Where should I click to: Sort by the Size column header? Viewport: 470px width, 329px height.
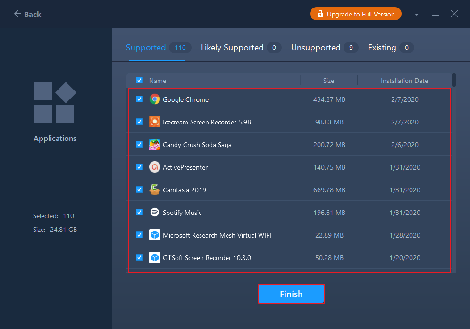pyautogui.click(x=329, y=81)
